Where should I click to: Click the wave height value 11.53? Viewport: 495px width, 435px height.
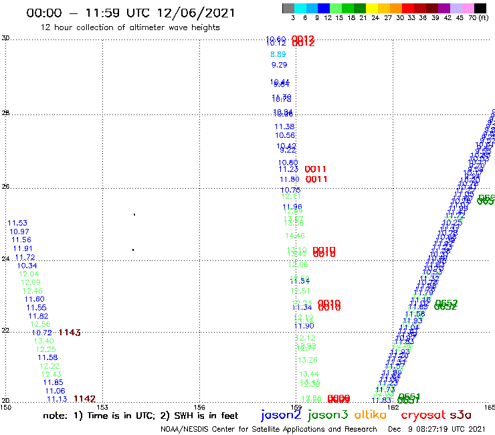[17, 223]
